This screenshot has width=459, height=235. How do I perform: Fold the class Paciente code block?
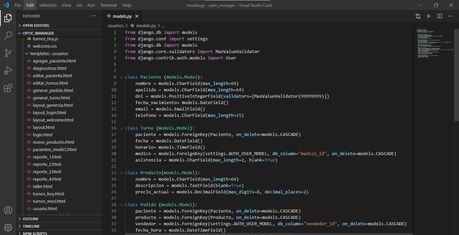click(x=121, y=77)
